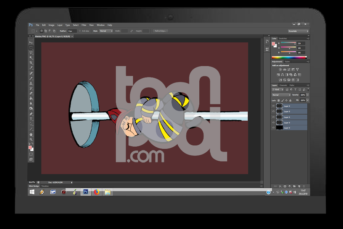
Task: Activate the Horizontal Type tool
Action: pos(31,119)
